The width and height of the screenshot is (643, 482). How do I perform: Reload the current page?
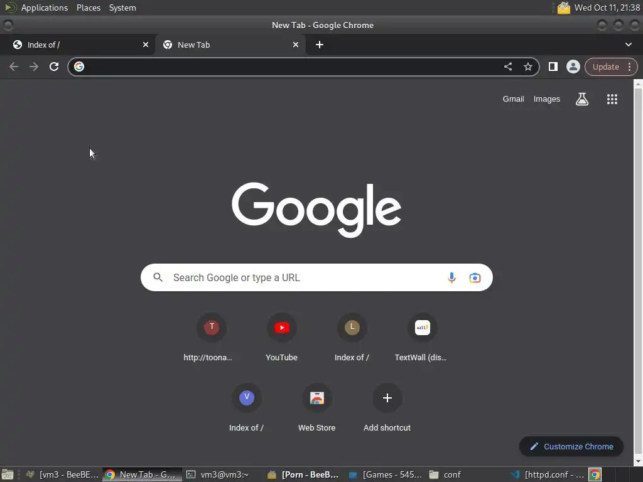(54, 67)
